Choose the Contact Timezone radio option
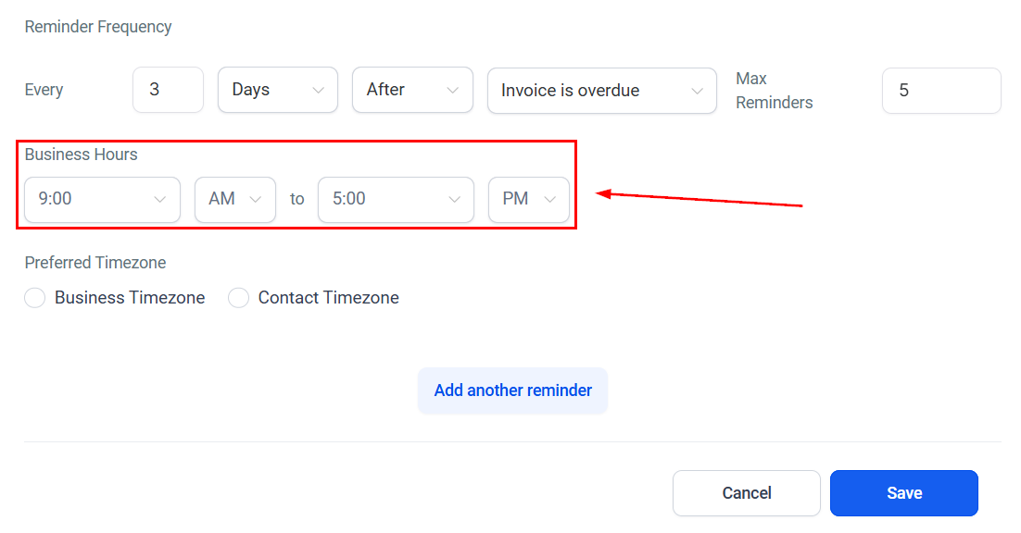Viewport: 1021px width, 533px height. (x=238, y=298)
